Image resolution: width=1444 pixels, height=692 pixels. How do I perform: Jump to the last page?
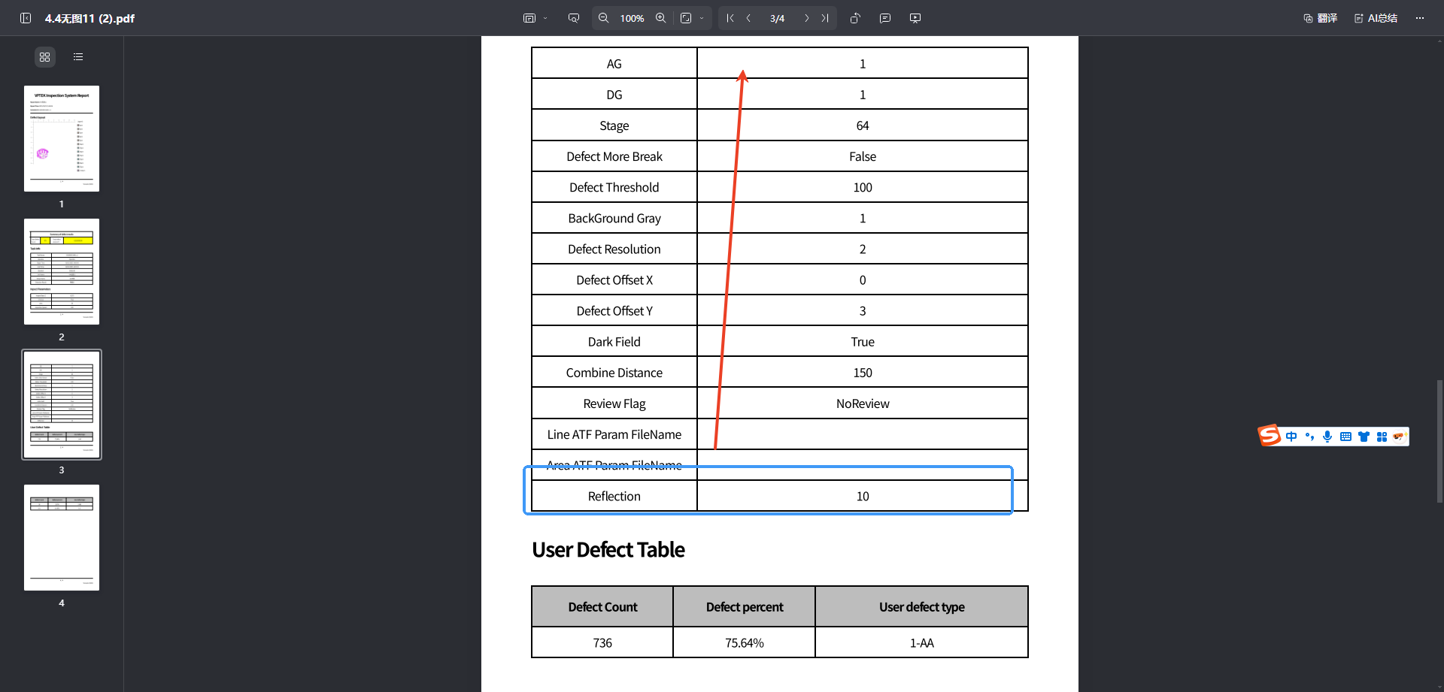[x=825, y=18]
